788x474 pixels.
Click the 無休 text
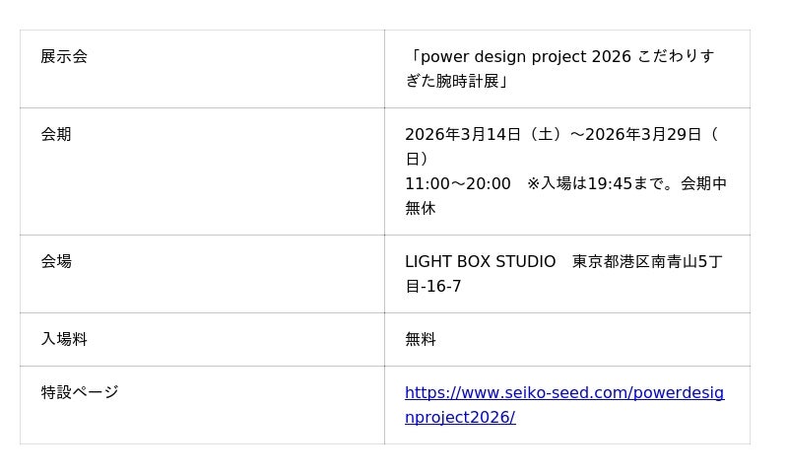(x=421, y=209)
